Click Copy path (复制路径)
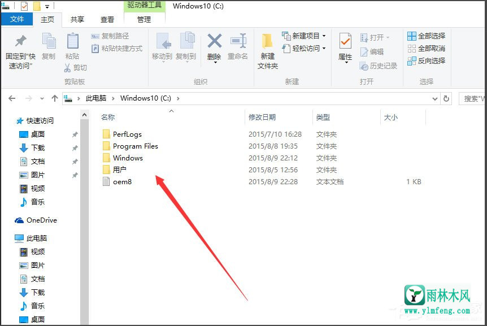Screen dimensions: 487x326 [110, 36]
